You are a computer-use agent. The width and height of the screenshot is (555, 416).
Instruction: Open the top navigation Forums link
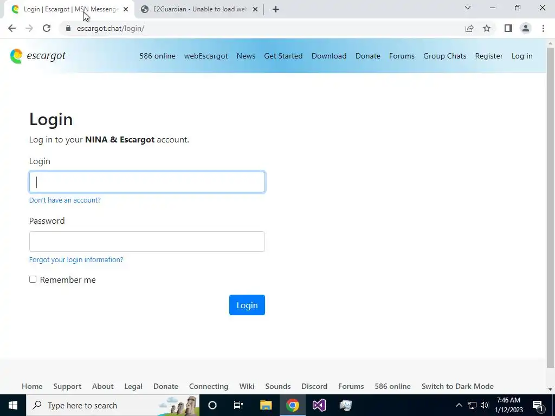[402, 56]
